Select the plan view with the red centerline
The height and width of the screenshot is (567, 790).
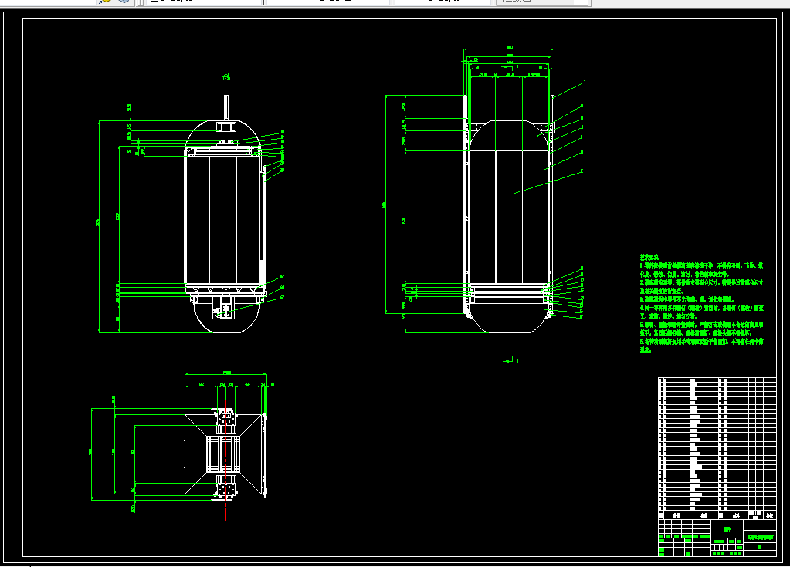pyautogui.click(x=225, y=454)
